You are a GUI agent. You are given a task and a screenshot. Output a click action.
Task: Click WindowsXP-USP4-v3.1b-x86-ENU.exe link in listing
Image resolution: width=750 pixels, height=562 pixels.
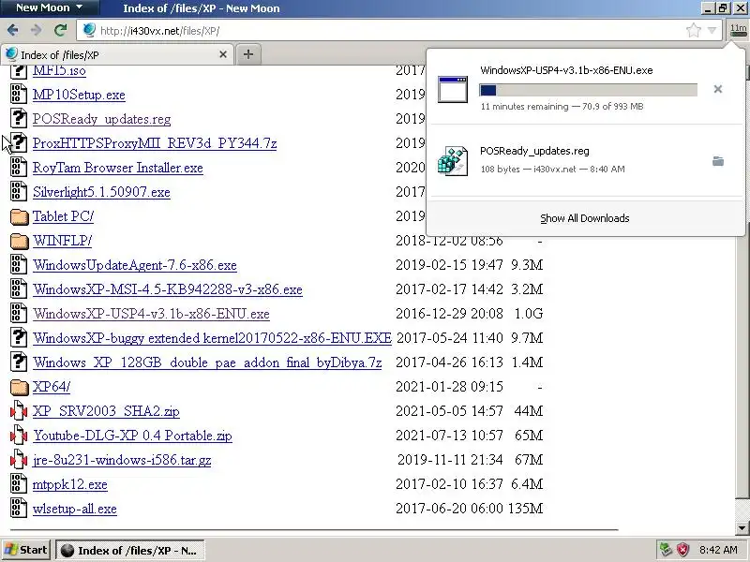coord(151,314)
